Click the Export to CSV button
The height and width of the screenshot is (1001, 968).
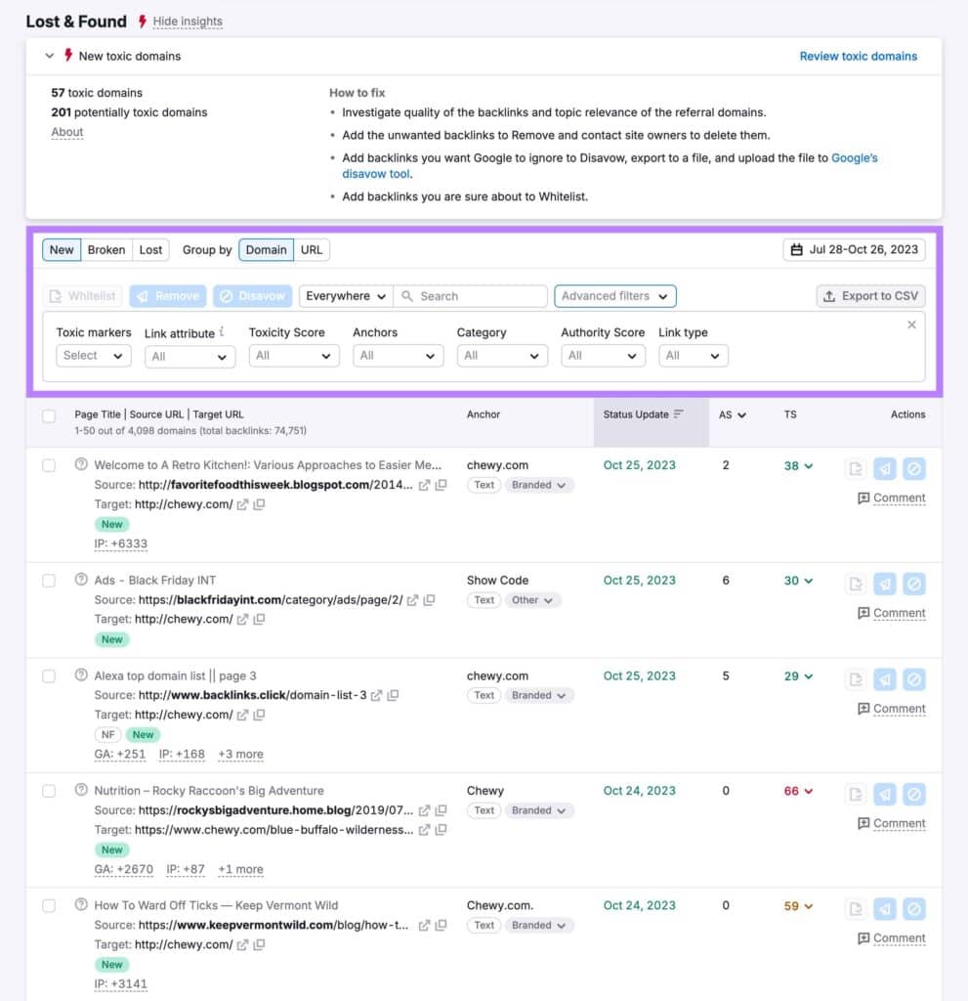pyautogui.click(x=870, y=296)
